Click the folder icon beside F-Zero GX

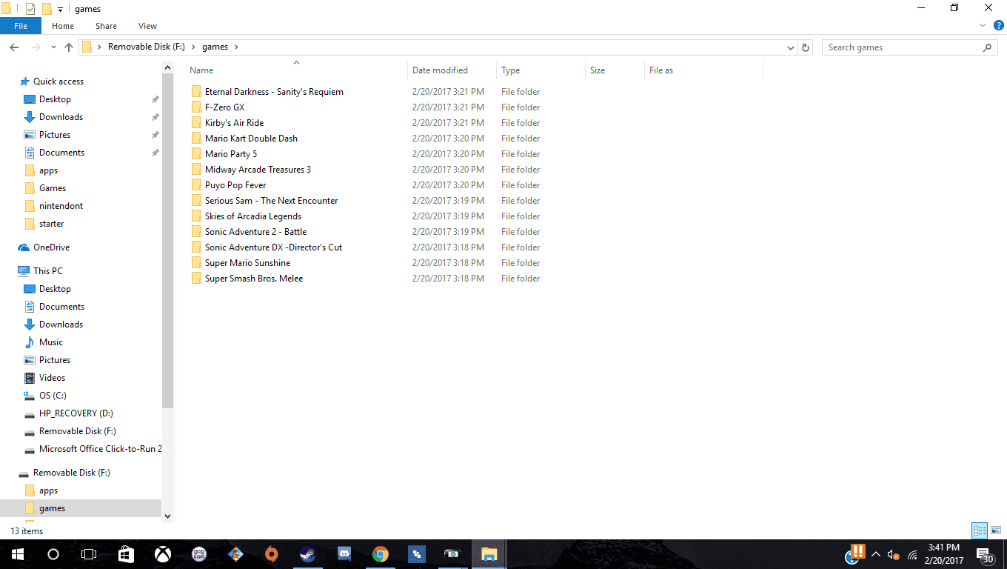(196, 107)
